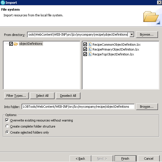
Task: Open the From directory dropdown arrow
Action: coord(132,34)
